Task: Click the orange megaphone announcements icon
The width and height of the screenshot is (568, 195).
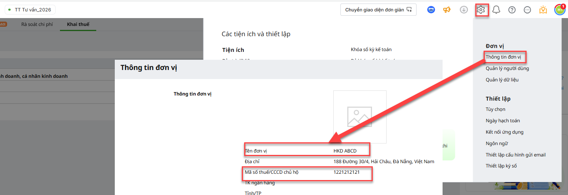Action: (x=447, y=10)
